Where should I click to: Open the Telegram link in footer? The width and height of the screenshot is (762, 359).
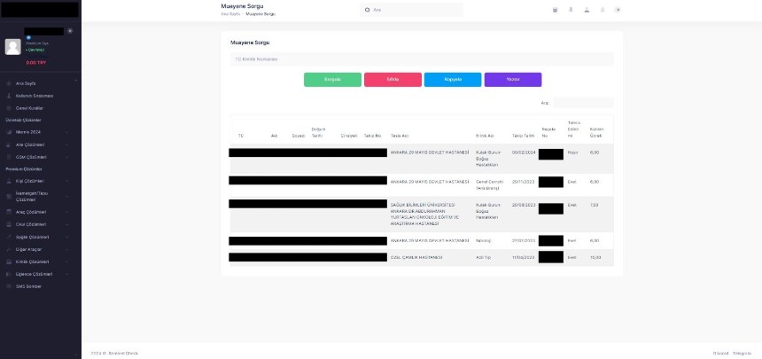point(742,353)
